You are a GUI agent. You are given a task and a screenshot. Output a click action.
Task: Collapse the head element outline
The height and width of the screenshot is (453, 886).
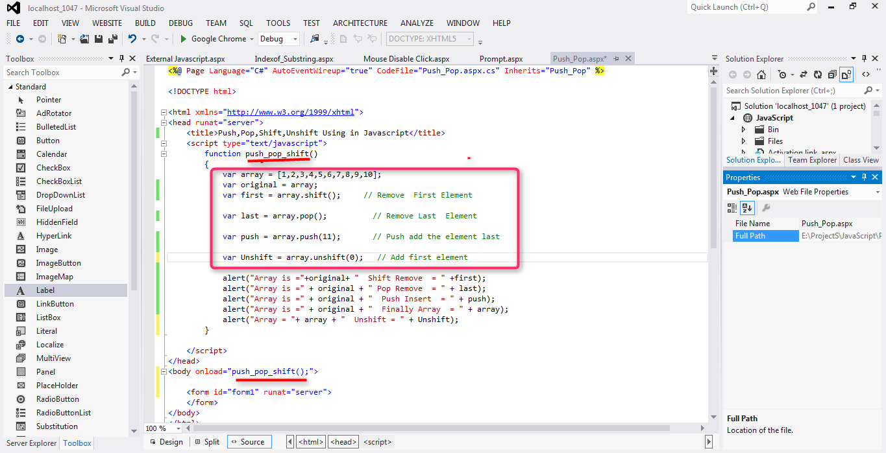pos(163,122)
